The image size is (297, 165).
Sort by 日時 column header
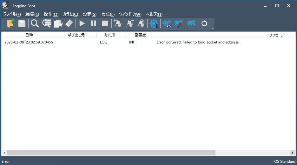(29, 35)
